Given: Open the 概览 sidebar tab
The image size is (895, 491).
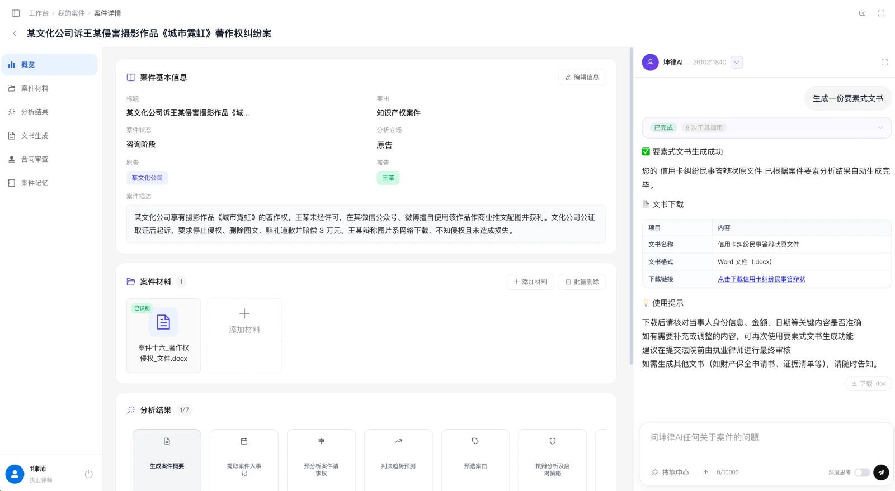Looking at the screenshot, I should [x=49, y=65].
